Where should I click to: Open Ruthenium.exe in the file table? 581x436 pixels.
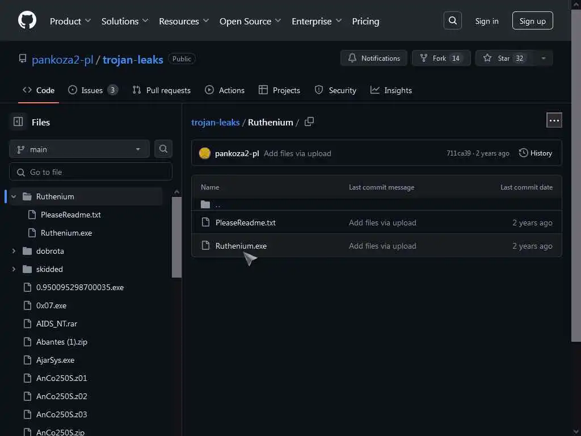(x=241, y=246)
